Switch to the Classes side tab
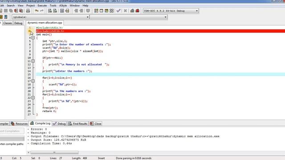This screenshot has width=285, height=160. 8,23
